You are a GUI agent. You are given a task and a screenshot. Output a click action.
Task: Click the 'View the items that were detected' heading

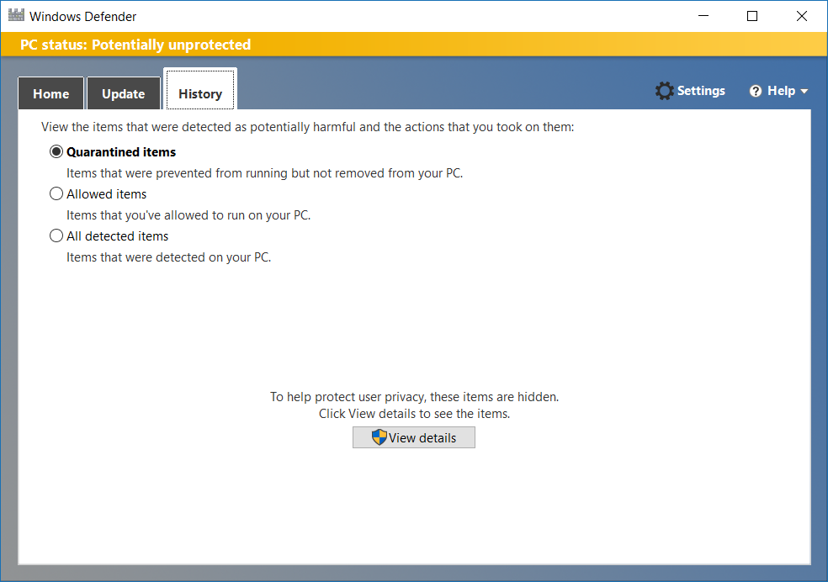308,127
